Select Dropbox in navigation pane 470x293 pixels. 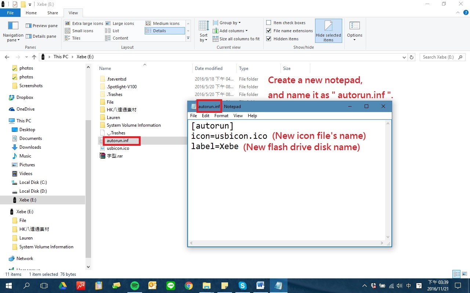pos(25,97)
